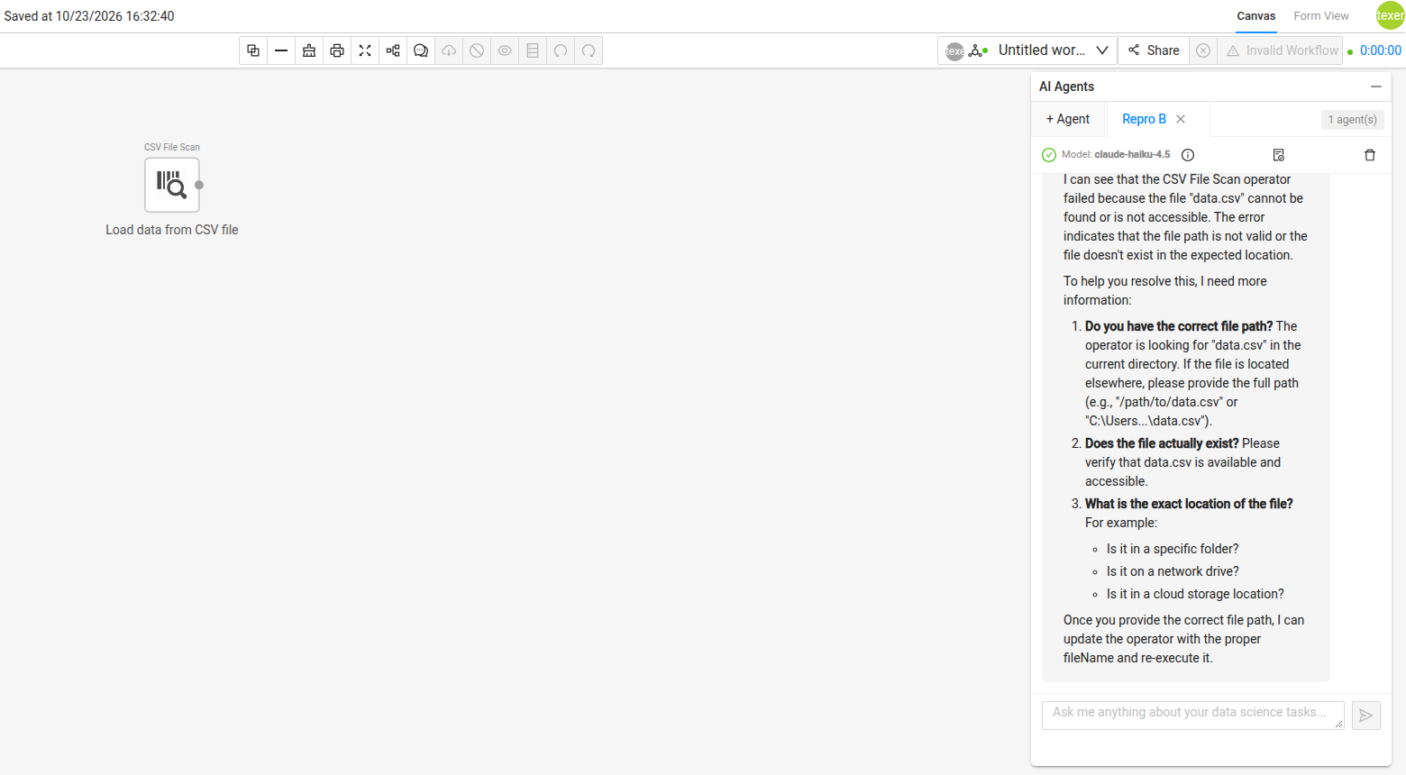The height and width of the screenshot is (775, 1406).
Task: Click the model info circle icon
Action: (1188, 155)
